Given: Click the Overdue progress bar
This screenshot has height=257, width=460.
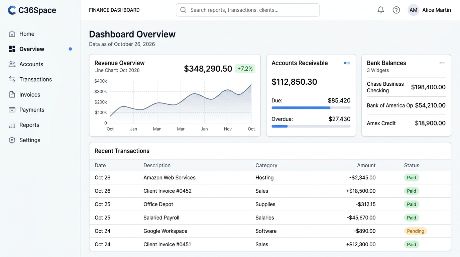Looking at the screenshot, I should 311,126.
